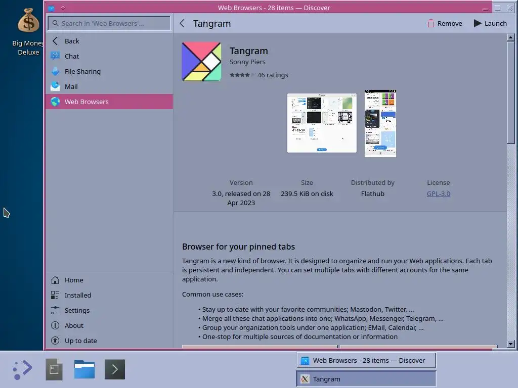
Task: Launch the Tangram application
Action: tap(490, 23)
